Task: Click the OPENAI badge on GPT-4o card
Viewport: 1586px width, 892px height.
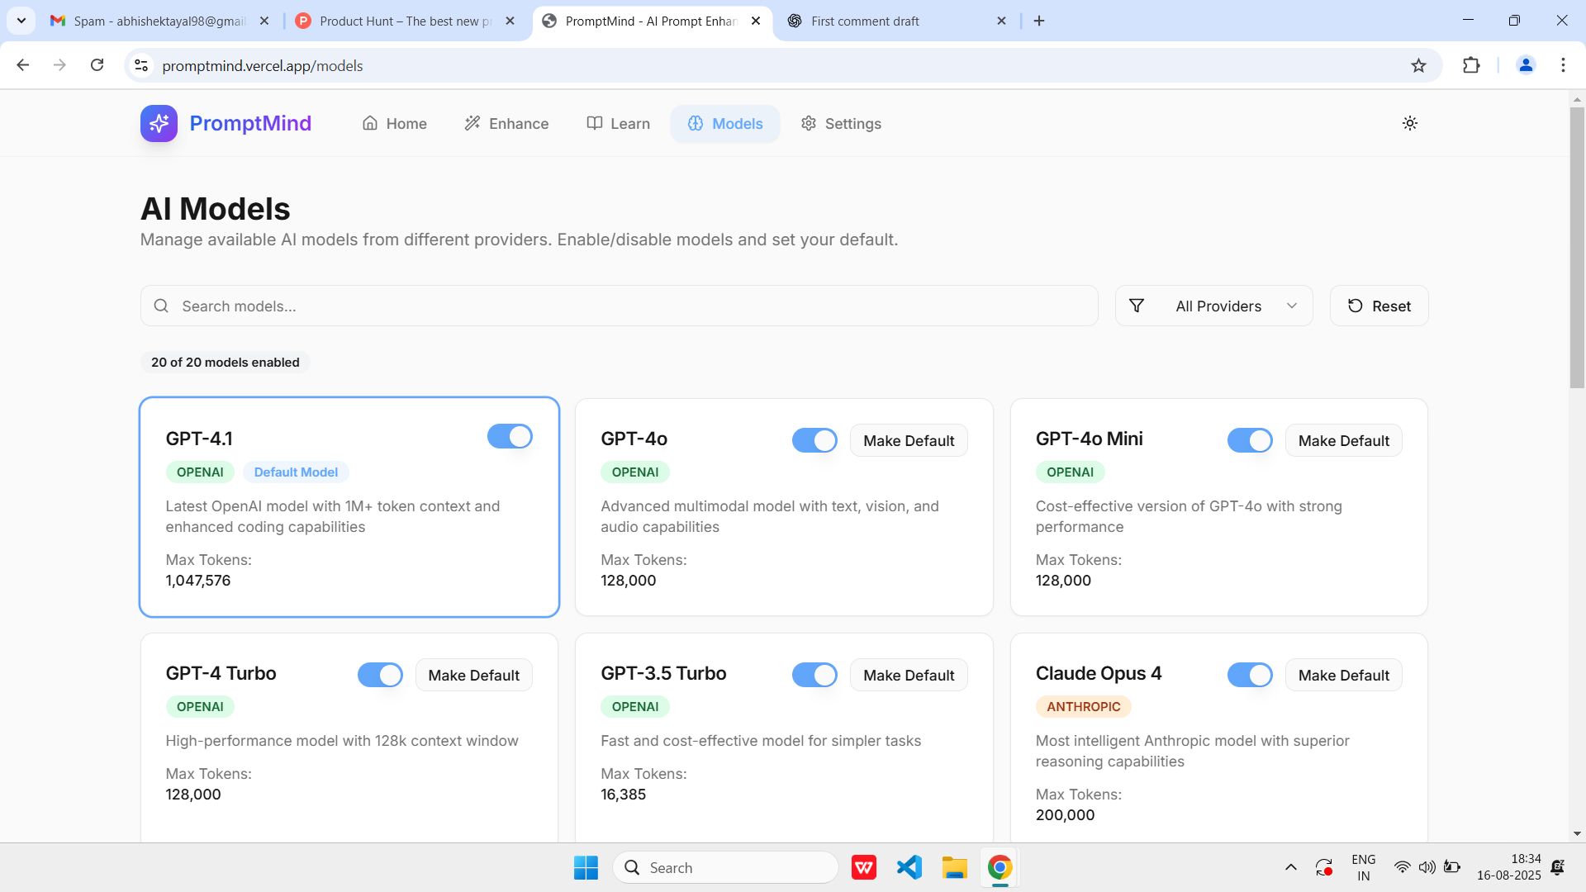Action: (x=634, y=472)
